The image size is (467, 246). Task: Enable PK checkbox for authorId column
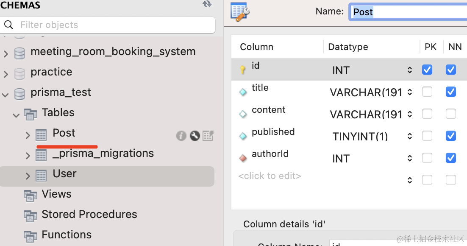pyautogui.click(x=427, y=158)
